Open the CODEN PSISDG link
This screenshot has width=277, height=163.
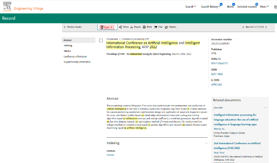111,155
